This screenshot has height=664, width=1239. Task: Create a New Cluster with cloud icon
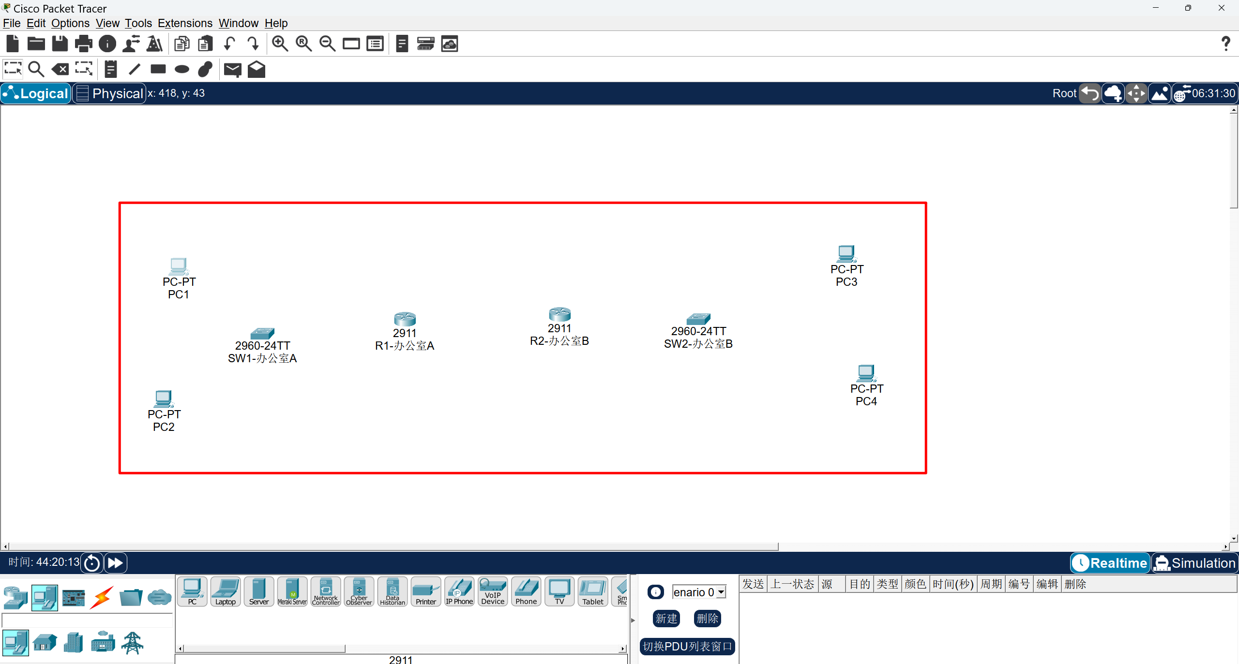tap(1113, 93)
